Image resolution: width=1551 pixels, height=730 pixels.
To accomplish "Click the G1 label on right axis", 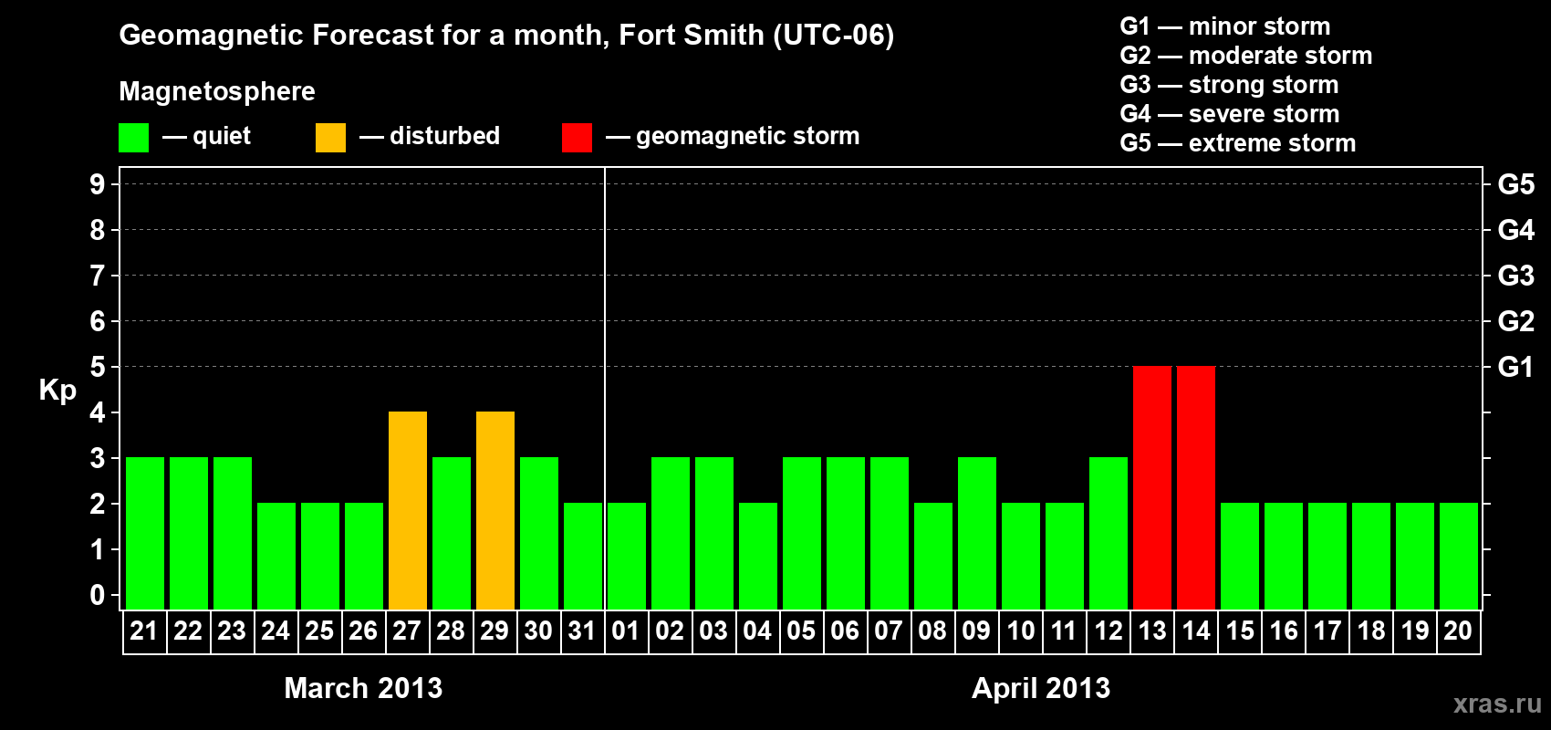I will click(1515, 367).
